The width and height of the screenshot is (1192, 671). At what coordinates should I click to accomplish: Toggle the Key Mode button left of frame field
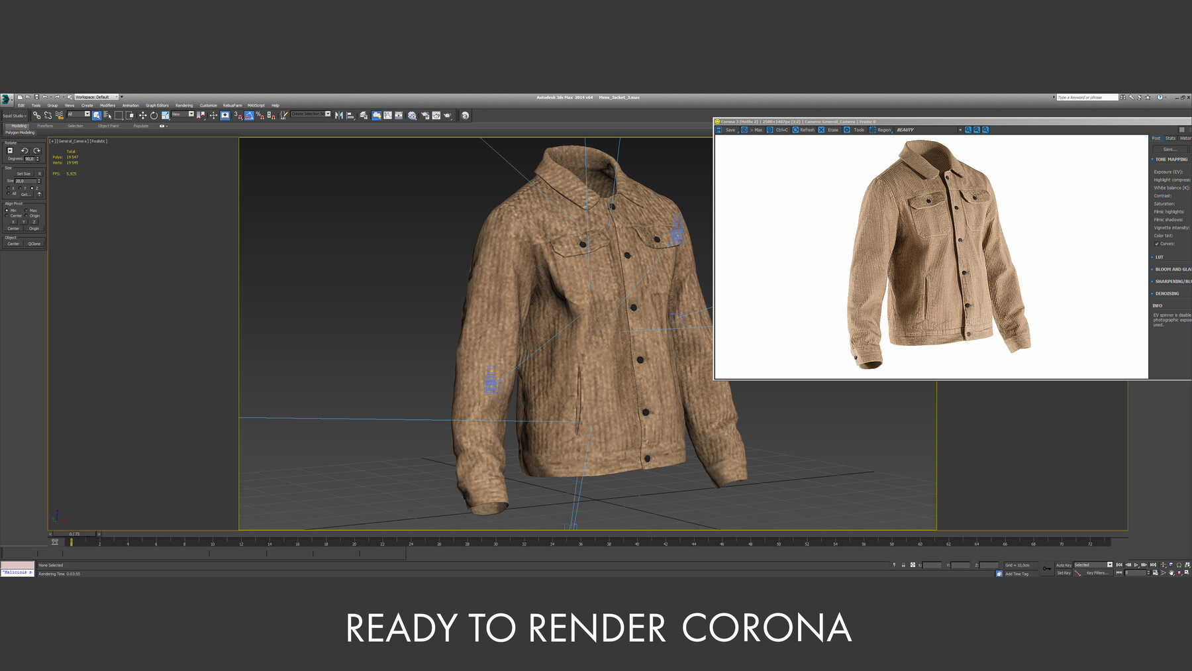pyautogui.click(x=1119, y=573)
